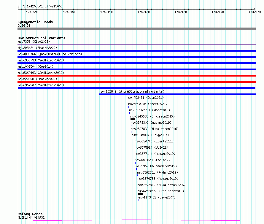This screenshot has width=264, height=224.
Task: Open variant esv1173402 (Levy2007)
Action: (x=157, y=197)
